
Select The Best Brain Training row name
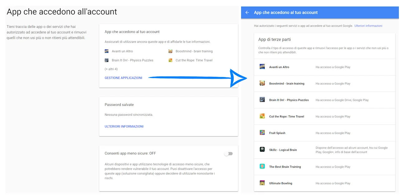click(x=285, y=167)
